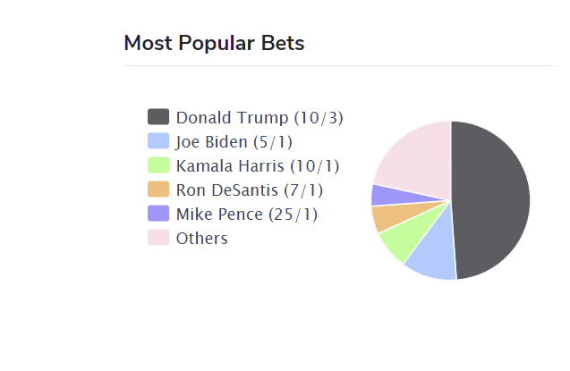
Task: Click the purple Mike Pence legend swatch
Action: (x=158, y=214)
